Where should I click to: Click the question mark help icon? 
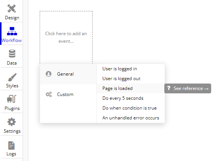coord(169,88)
